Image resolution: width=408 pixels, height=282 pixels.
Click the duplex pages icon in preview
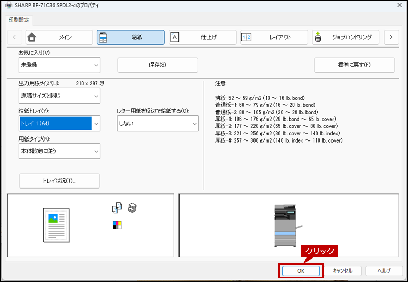click(117, 207)
